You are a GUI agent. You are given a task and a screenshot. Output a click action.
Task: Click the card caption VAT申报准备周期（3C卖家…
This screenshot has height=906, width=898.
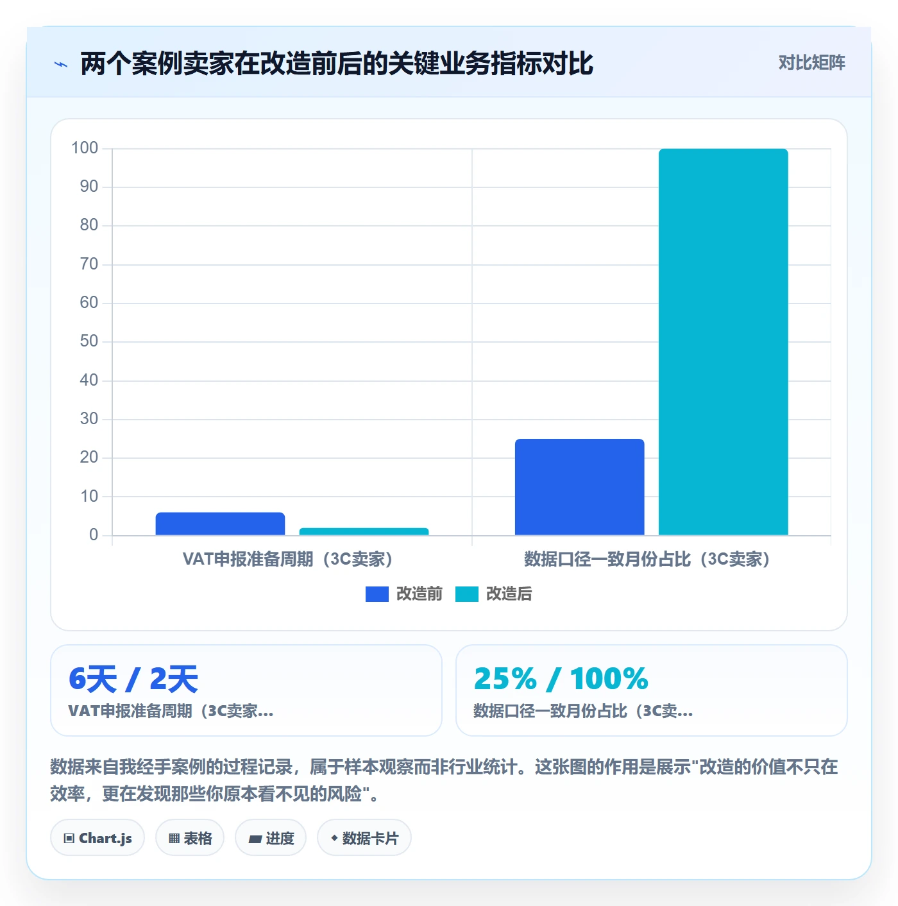pyautogui.click(x=171, y=711)
